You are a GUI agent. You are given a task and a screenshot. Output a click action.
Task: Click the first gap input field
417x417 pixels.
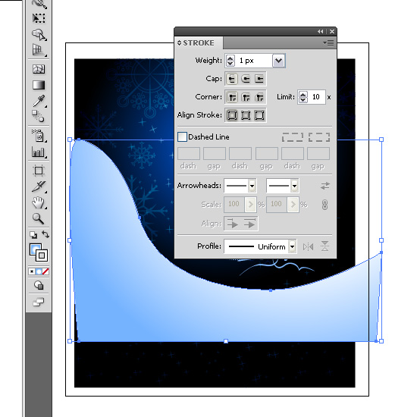(215, 153)
